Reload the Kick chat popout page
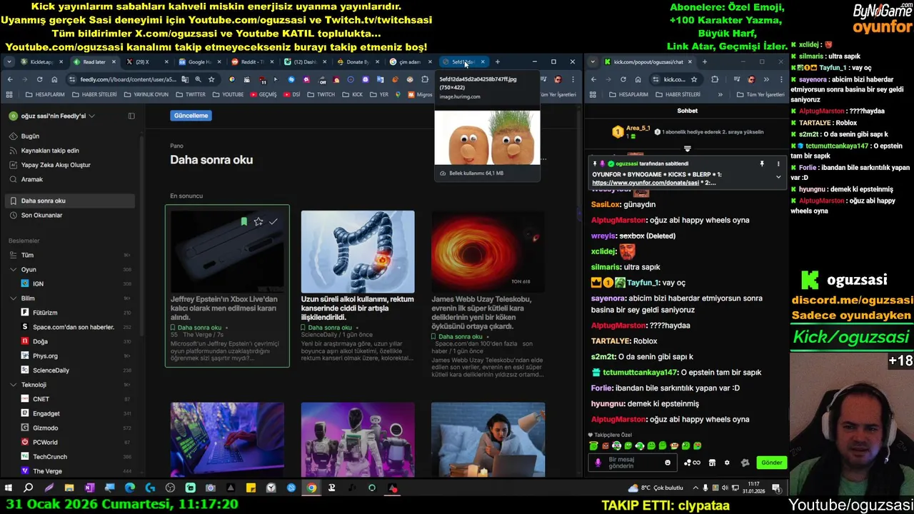The width and height of the screenshot is (914, 514). click(623, 79)
